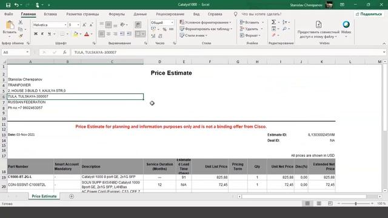Screen dimensions: 388x218
Task: Increase decimal places
Action: coord(153,36)
